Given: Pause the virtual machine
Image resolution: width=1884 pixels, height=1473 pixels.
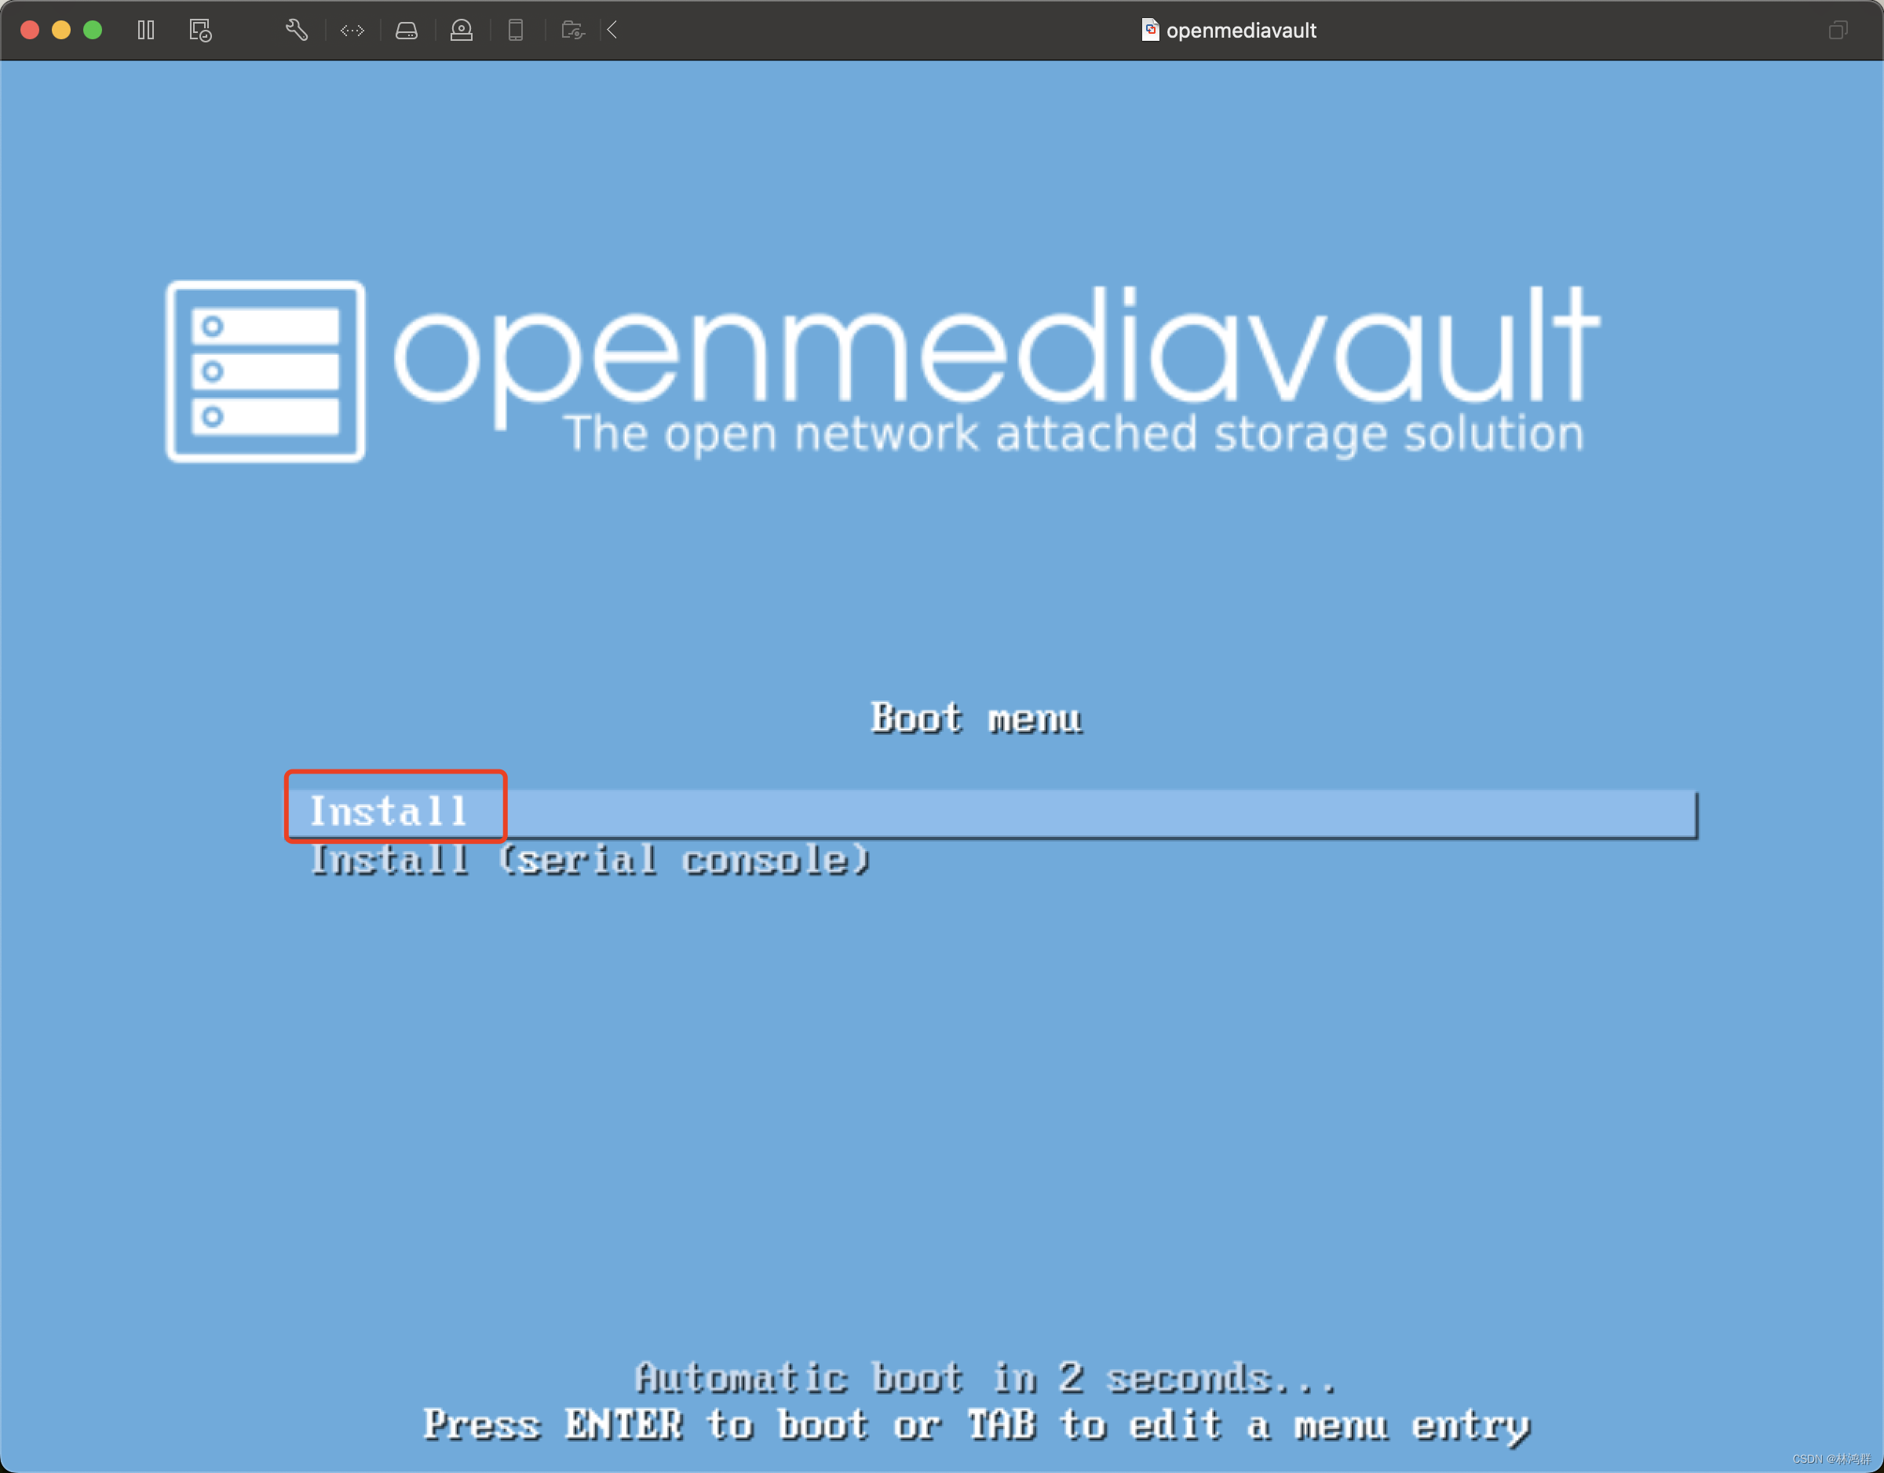Looking at the screenshot, I should tap(146, 30).
